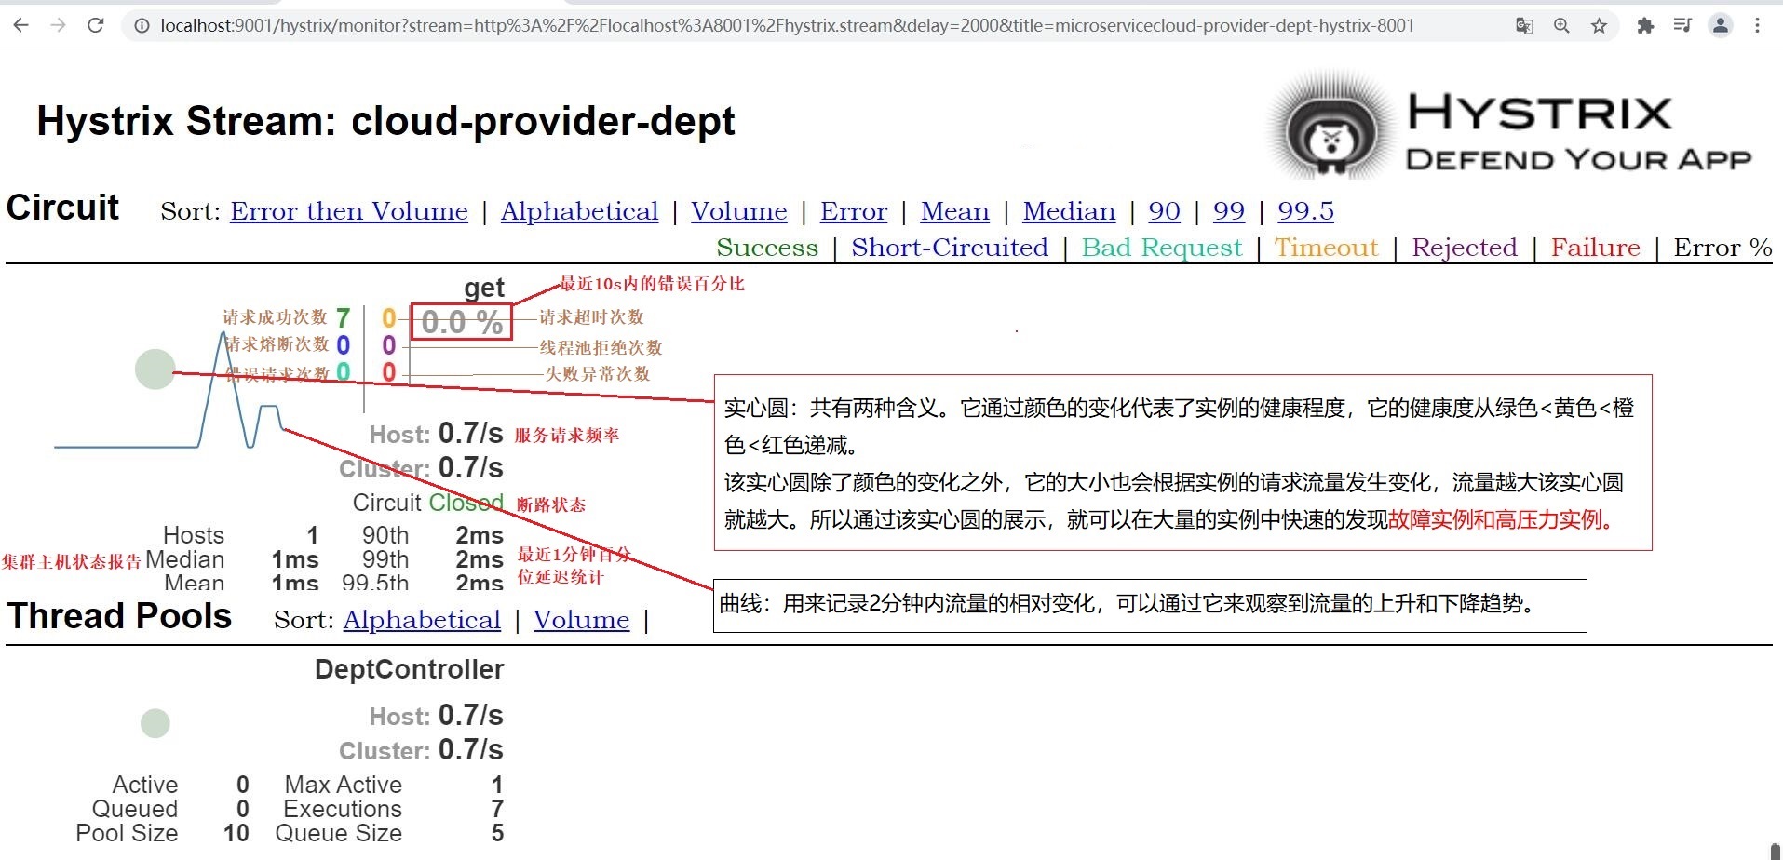Image resolution: width=1783 pixels, height=860 pixels.
Task: Go forward using the browser forward arrow
Action: (59, 25)
